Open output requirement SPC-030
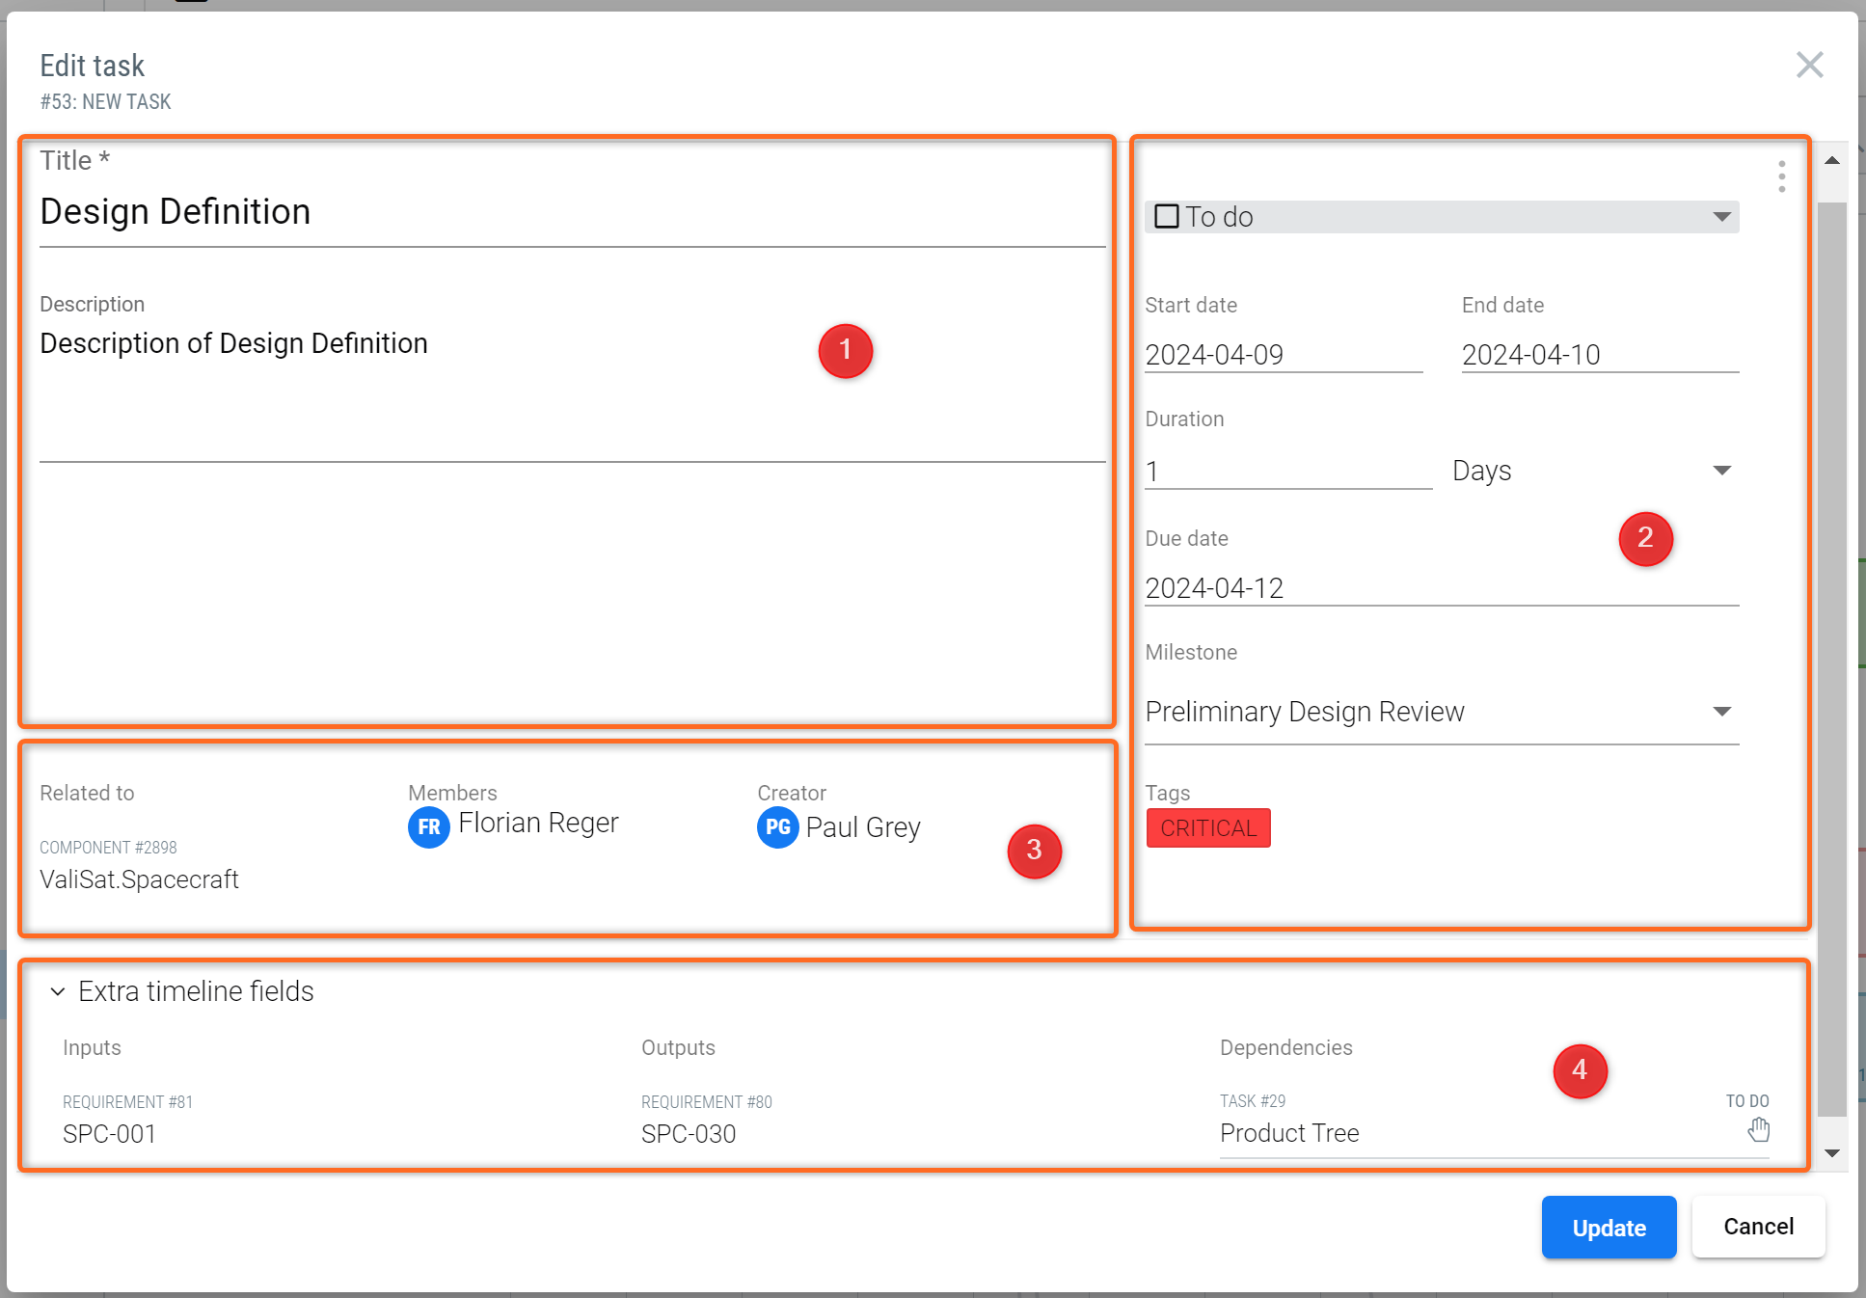Image resolution: width=1866 pixels, height=1298 pixels. (689, 1134)
